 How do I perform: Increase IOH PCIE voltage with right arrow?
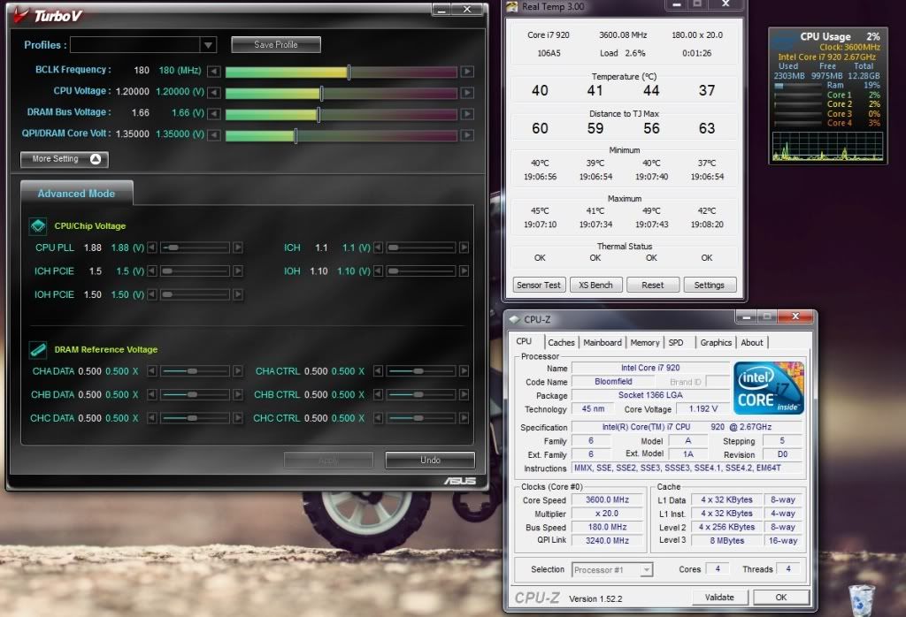[237, 294]
